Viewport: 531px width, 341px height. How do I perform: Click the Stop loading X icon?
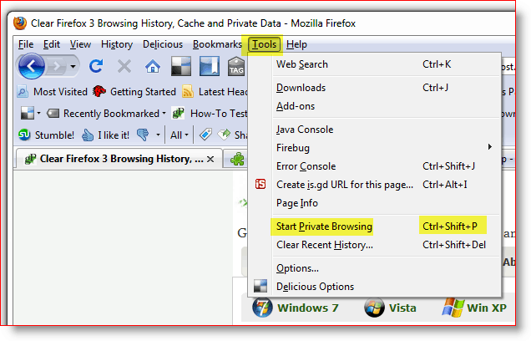pos(124,66)
